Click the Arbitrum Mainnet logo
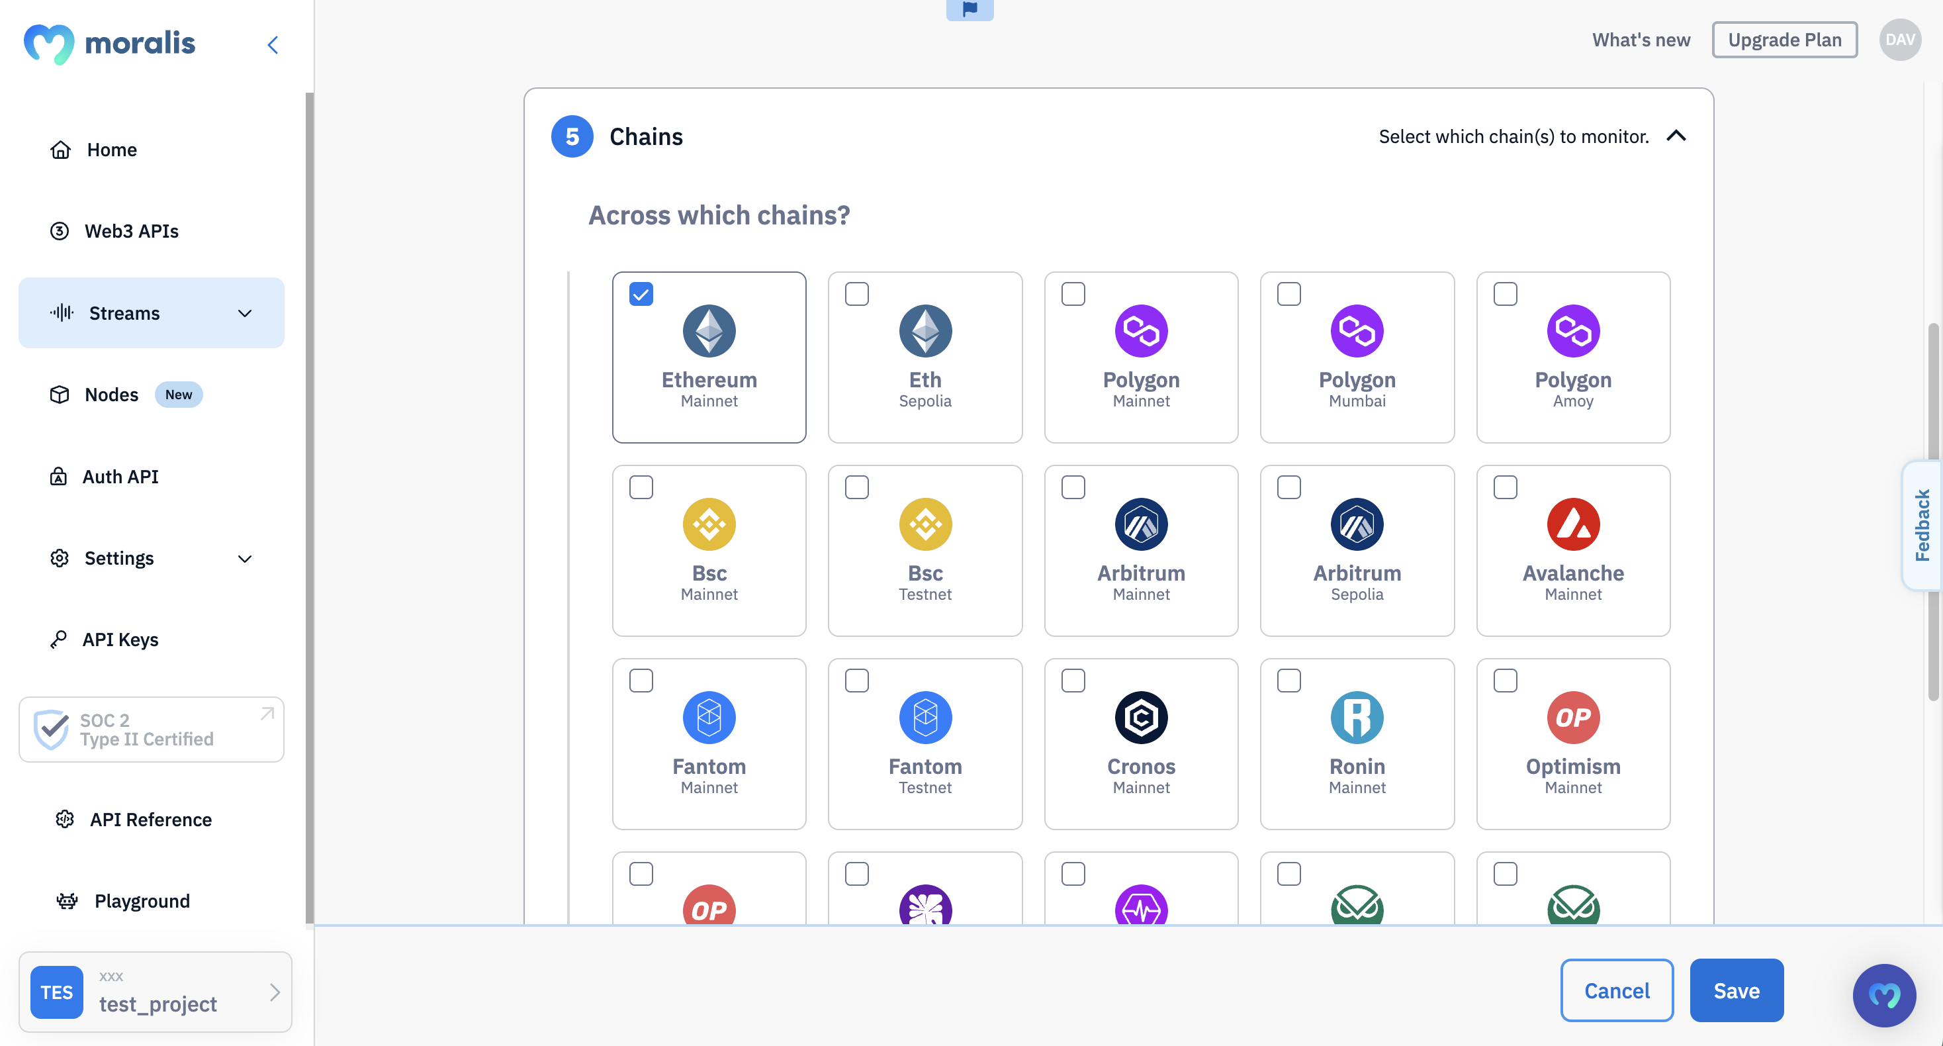This screenshot has width=1943, height=1046. pyautogui.click(x=1140, y=524)
